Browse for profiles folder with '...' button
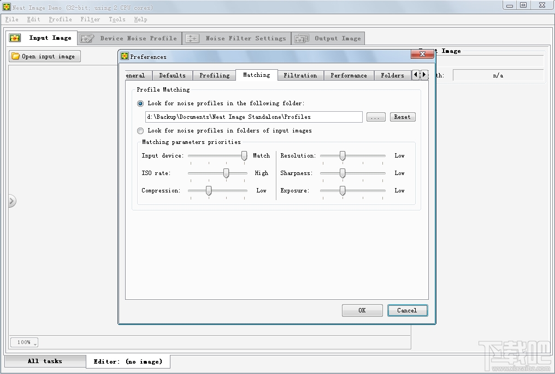 tap(375, 117)
